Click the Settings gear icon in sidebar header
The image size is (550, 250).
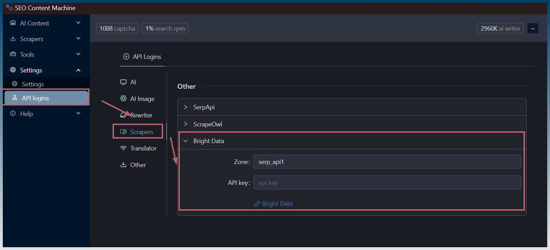[13, 70]
